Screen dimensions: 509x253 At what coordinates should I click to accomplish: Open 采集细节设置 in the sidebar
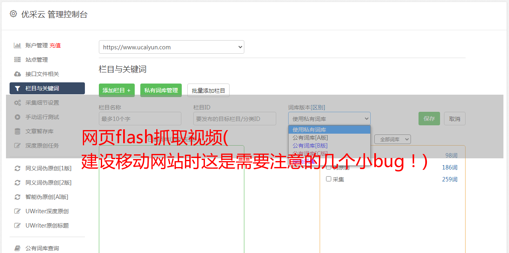point(42,103)
